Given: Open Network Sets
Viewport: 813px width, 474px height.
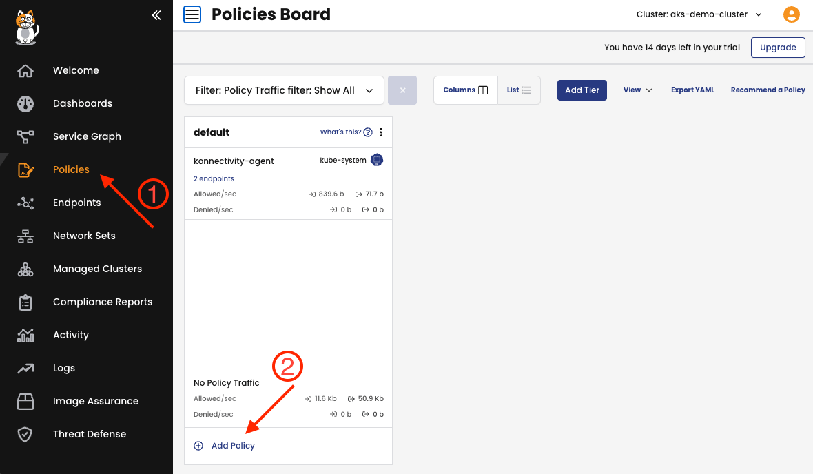Looking at the screenshot, I should 84,236.
